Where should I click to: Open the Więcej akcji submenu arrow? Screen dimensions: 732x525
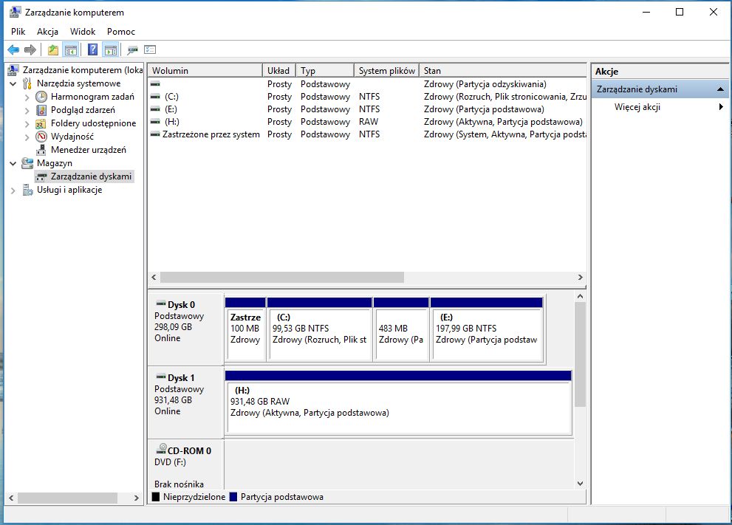(721, 107)
